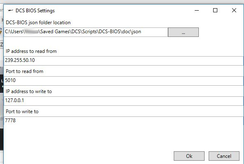The height and width of the screenshot is (164, 244).
Task: Minimize the DCS BIOS Settings window
Action: coord(197,10)
